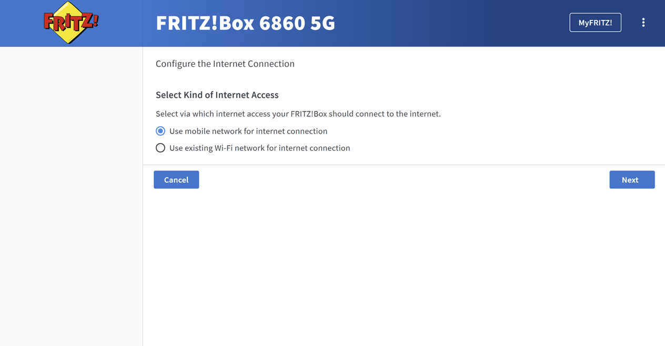Click the divider line above the buttons
The image size is (665, 346).
click(x=400, y=165)
